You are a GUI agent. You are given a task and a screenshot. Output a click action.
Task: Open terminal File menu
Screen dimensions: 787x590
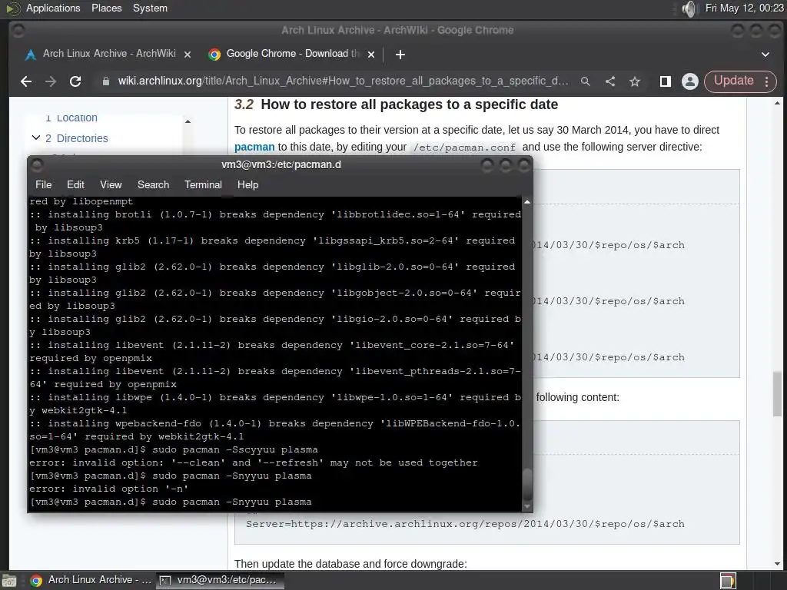pos(44,184)
